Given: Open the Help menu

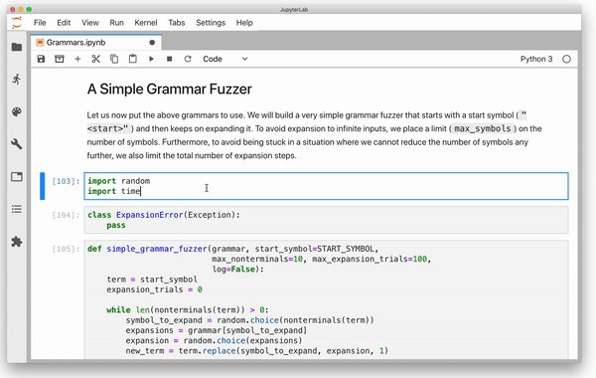Looking at the screenshot, I should pos(244,23).
